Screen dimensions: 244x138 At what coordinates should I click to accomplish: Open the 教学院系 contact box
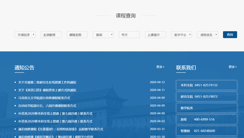pyautogui.click(x=207, y=108)
